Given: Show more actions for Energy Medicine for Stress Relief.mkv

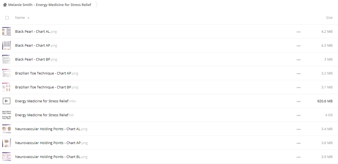Looking at the screenshot, I should (x=299, y=102).
